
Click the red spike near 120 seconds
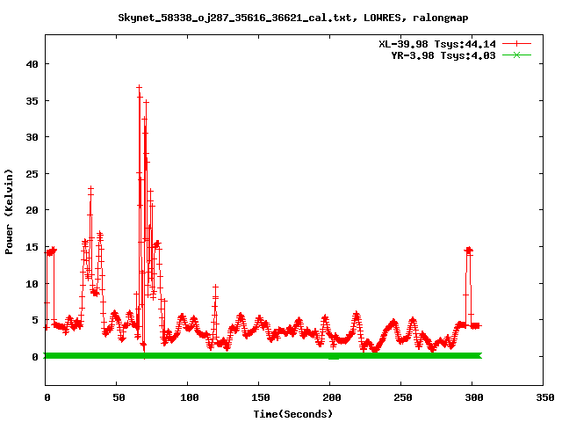[215, 287]
